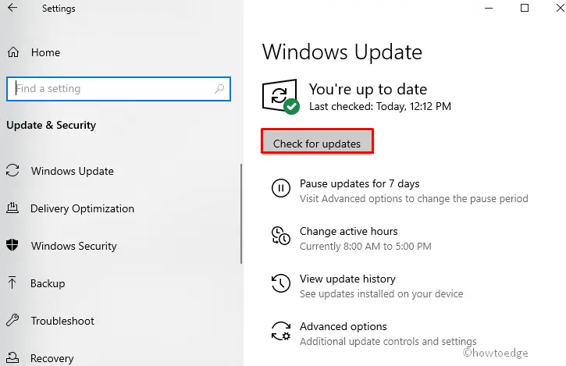Click the View update history icon
The image size is (566, 366).
click(x=280, y=283)
